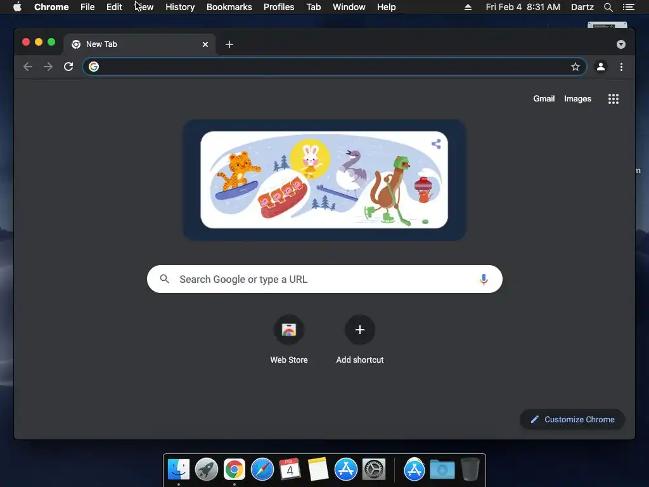Screen dimensions: 649x487
Task: Click the Google icon in address bar
Action: (94, 67)
